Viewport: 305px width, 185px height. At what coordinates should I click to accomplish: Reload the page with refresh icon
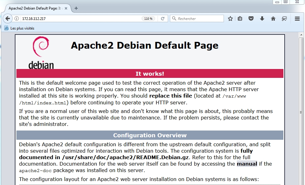[x=163, y=19]
